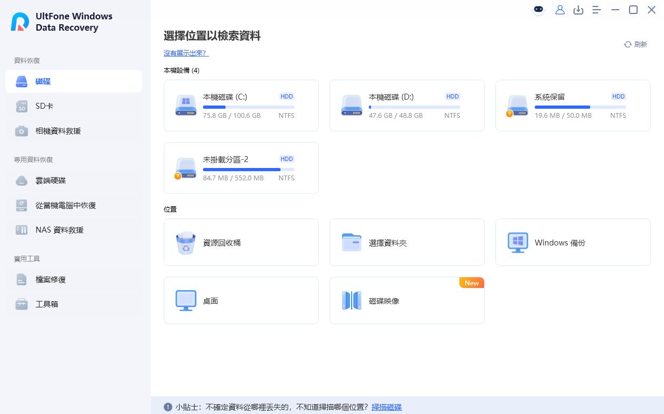Open the hamburger menu icon
This screenshot has width=664, height=414.
(597, 10)
